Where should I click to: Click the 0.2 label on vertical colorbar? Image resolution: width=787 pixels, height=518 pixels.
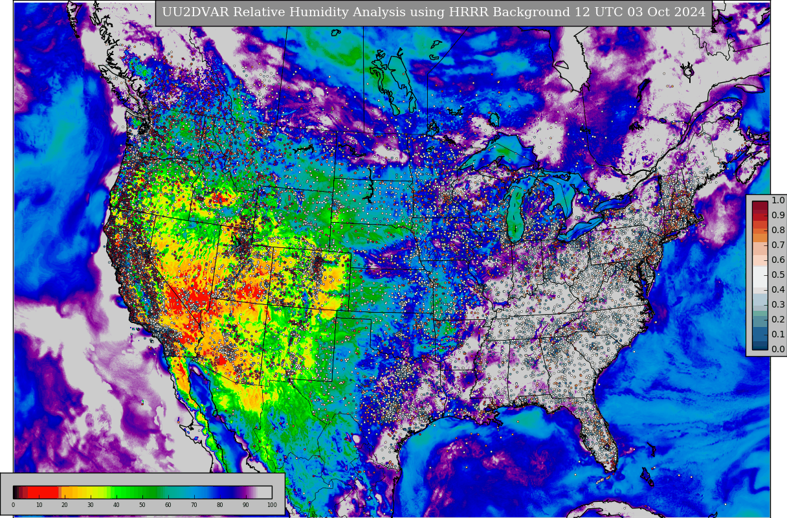click(x=778, y=320)
